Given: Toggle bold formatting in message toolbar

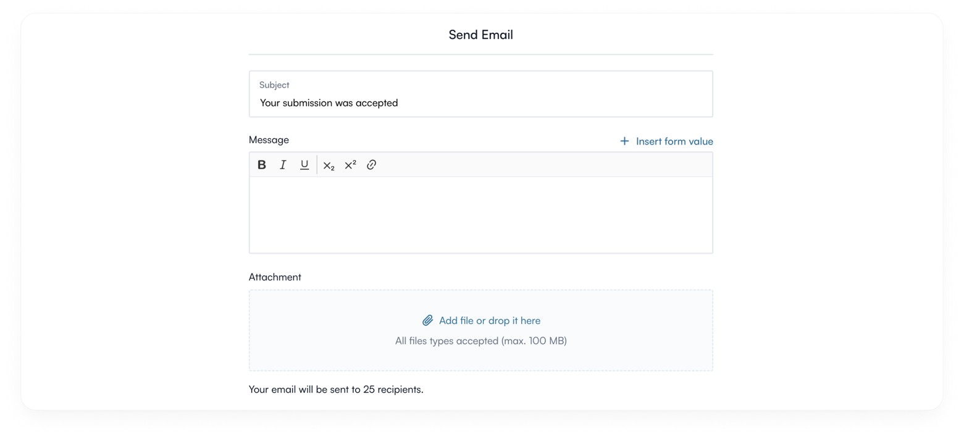Looking at the screenshot, I should tap(262, 165).
